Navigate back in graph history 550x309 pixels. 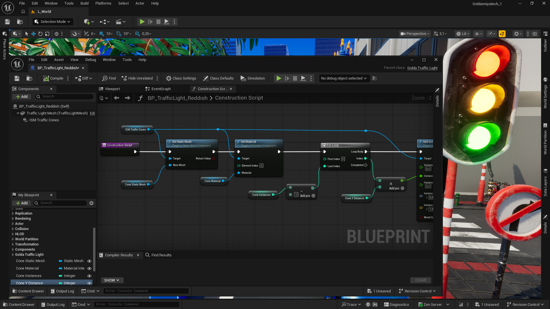pos(116,98)
